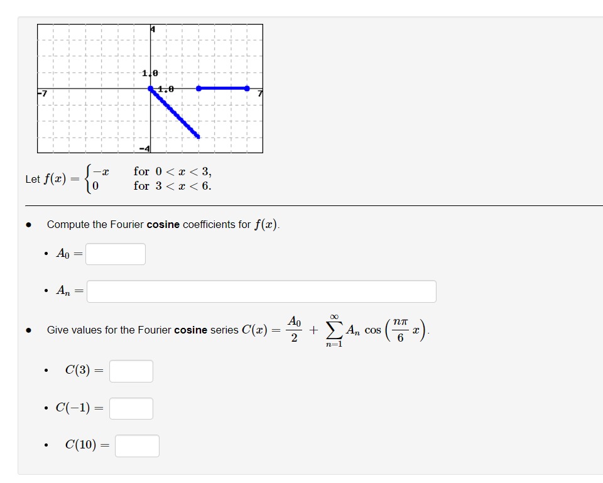Click the C(-1) answer box
Viewport: 603px width, 483px height.
[131, 408]
